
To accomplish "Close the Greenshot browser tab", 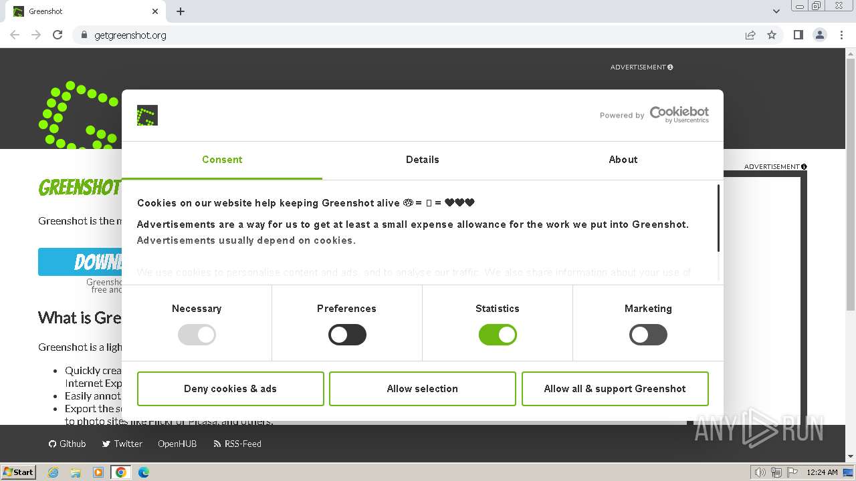I will click(x=155, y=11).
